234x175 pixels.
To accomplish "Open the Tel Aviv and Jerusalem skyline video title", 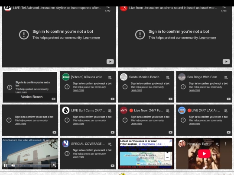I will [x=57, y=8].
